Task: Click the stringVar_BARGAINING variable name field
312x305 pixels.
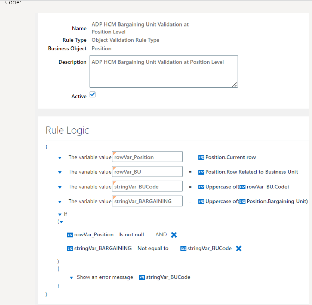Action: 147,201
